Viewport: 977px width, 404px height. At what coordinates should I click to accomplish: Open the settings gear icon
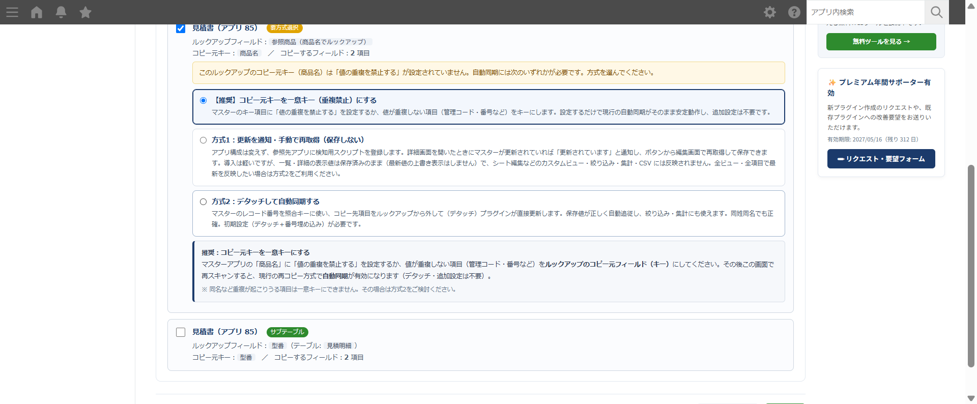pyautogui.click(x=770, y=12)
